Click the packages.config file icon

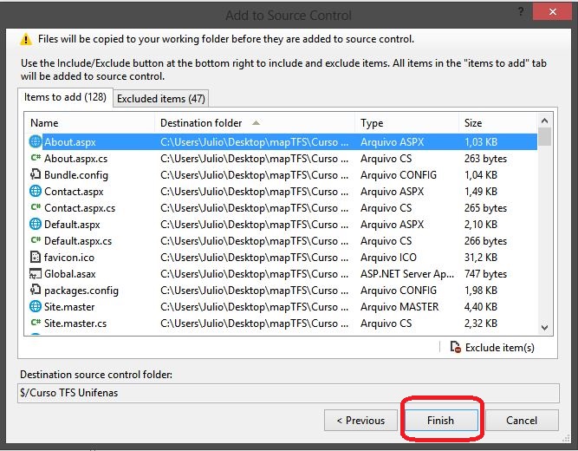click(x=36, y=290)
